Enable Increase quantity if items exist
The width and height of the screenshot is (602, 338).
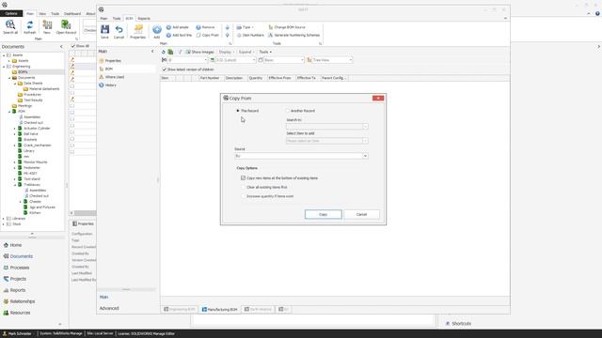tap(243, 196)
